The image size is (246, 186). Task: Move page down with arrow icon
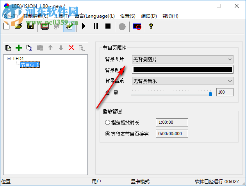tap(61, 48)
